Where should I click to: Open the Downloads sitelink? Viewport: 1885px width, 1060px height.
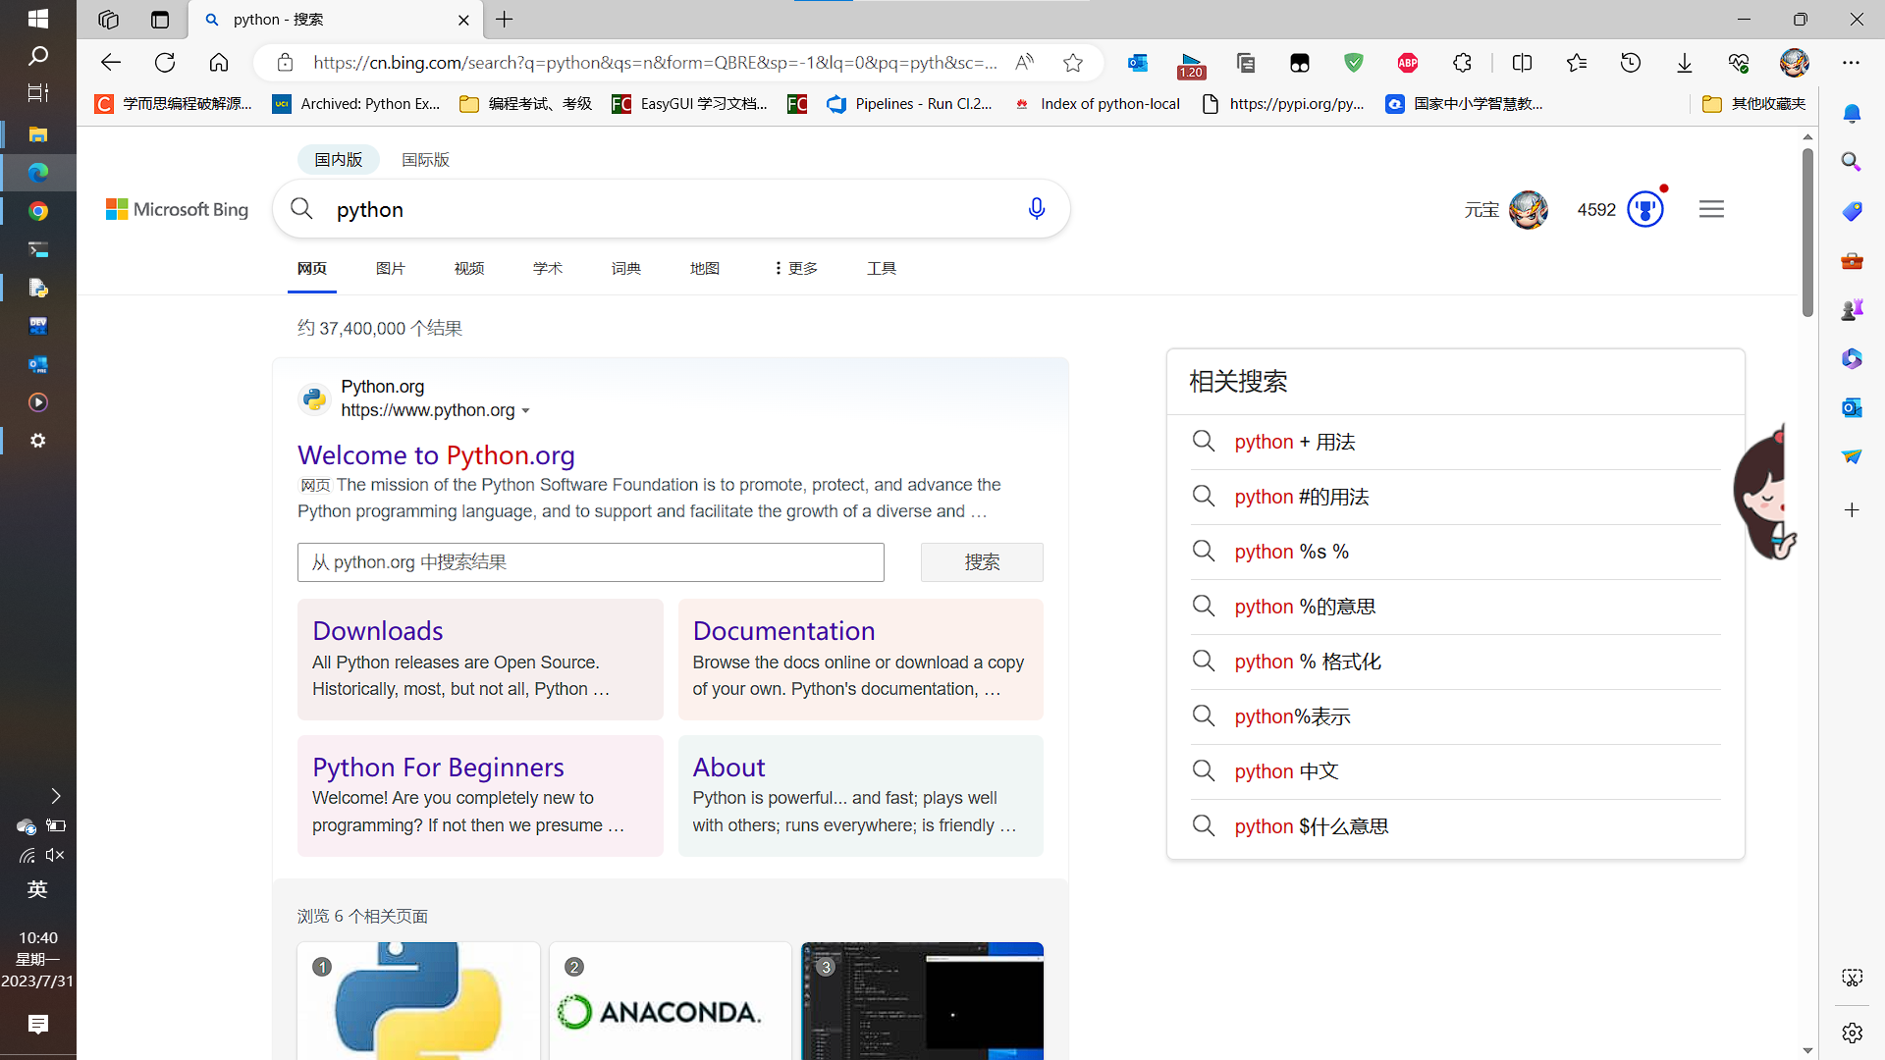click(x=378, y=631)
